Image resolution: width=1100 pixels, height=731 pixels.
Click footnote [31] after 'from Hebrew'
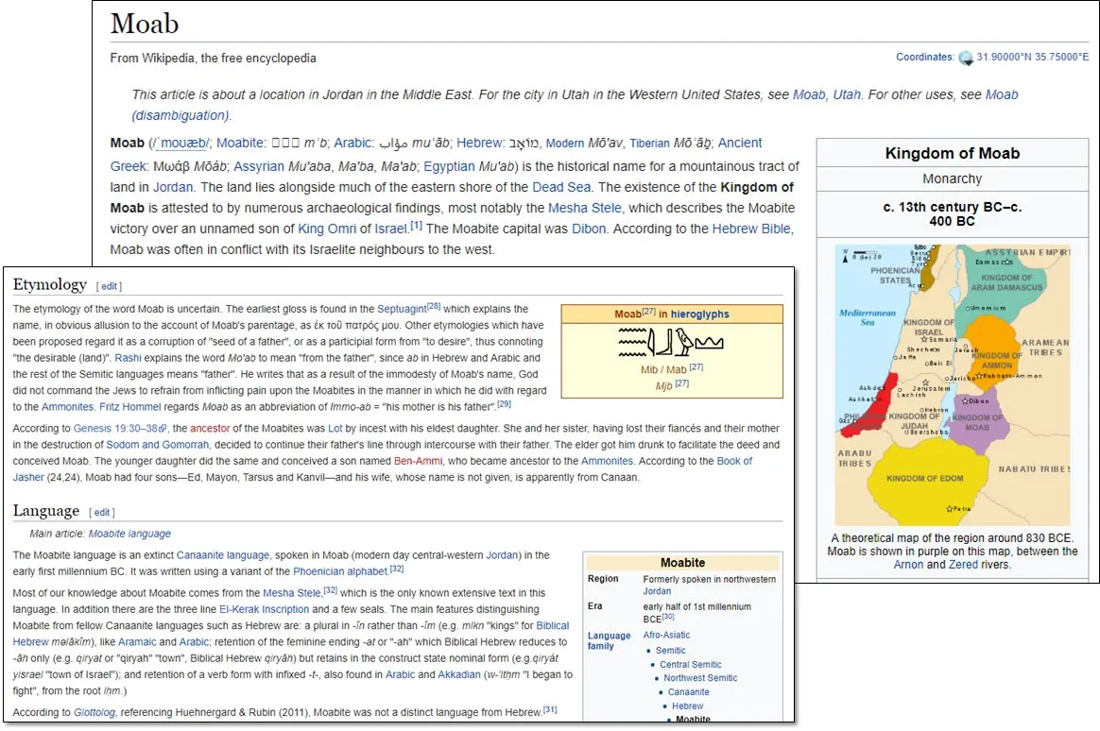550,710
